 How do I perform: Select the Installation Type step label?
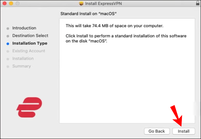click(x=30, y=43)
